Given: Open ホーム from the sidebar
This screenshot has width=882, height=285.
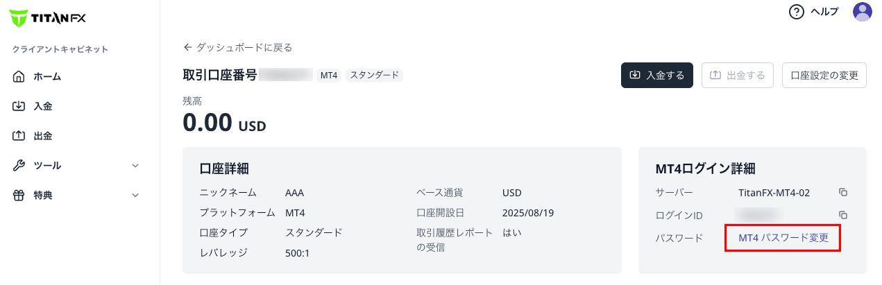Looking at the screenshot, I should click(47, 77).
